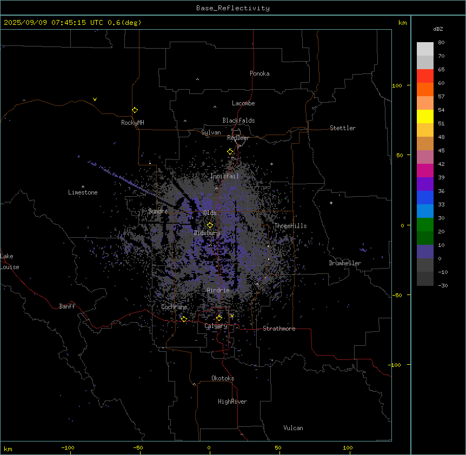The image size is (466, 455).
Task: Select the Sundre town label
Action: tap(158, 211)
